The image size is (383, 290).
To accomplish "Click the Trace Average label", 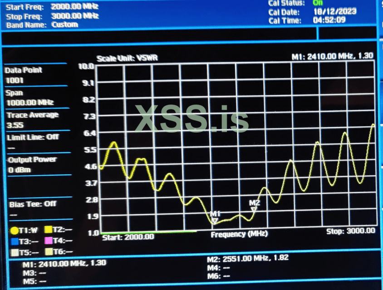I will pyautogui.click(x=33, y=115).
